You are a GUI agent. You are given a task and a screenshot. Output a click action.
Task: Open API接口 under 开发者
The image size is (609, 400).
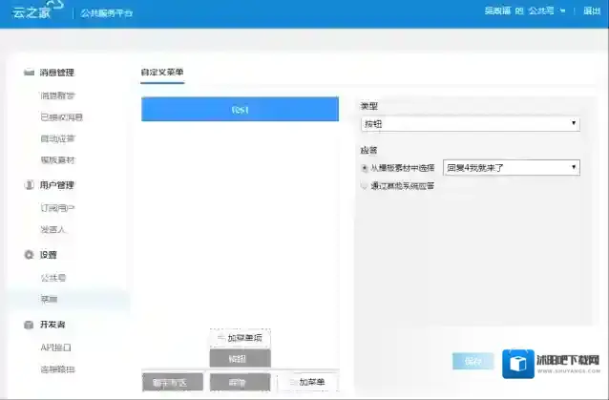coord(55,347)
